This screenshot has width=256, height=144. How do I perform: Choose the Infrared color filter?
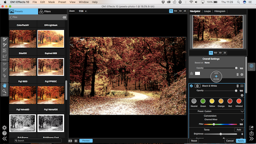(239, 101)
